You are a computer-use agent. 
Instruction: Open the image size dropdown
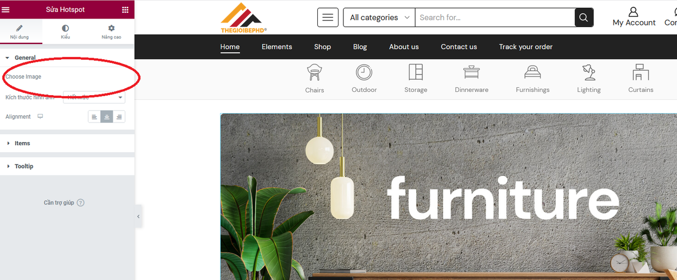94,97
